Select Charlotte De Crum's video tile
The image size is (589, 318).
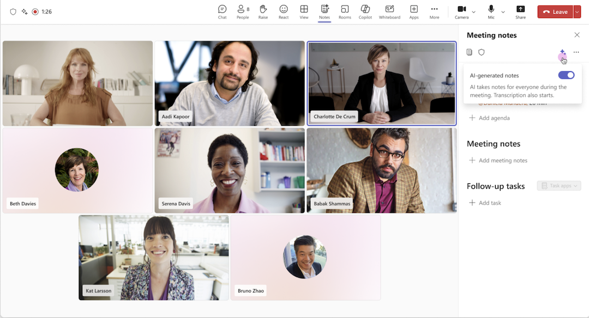(382, 83)
